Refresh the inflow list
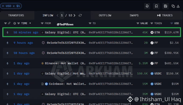Image resolution: width=183 pixels, height=105 pixels. (x=80, y=15)
